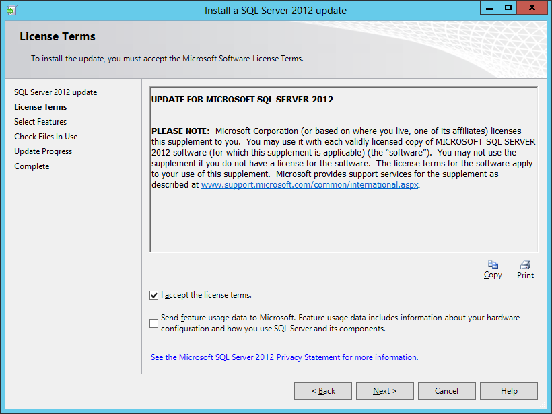Select the "SQL Server 2012 update" step

pos(56,92)
